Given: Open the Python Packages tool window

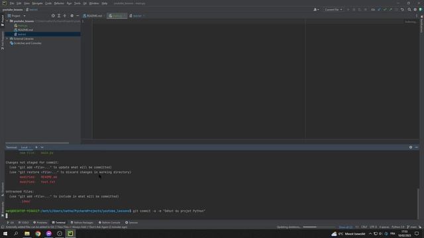Looking at the screenshot, I should pyautogui.click(x=81, y=223).
